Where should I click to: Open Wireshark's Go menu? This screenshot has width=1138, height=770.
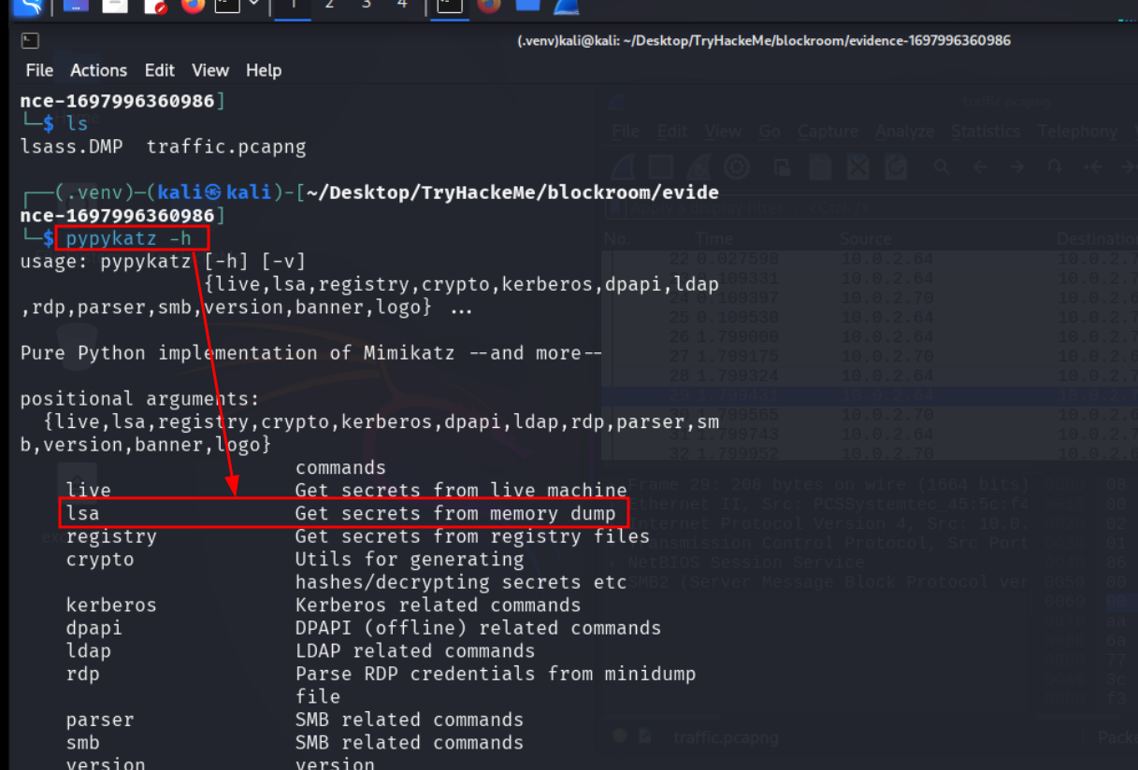pos(770,132)
